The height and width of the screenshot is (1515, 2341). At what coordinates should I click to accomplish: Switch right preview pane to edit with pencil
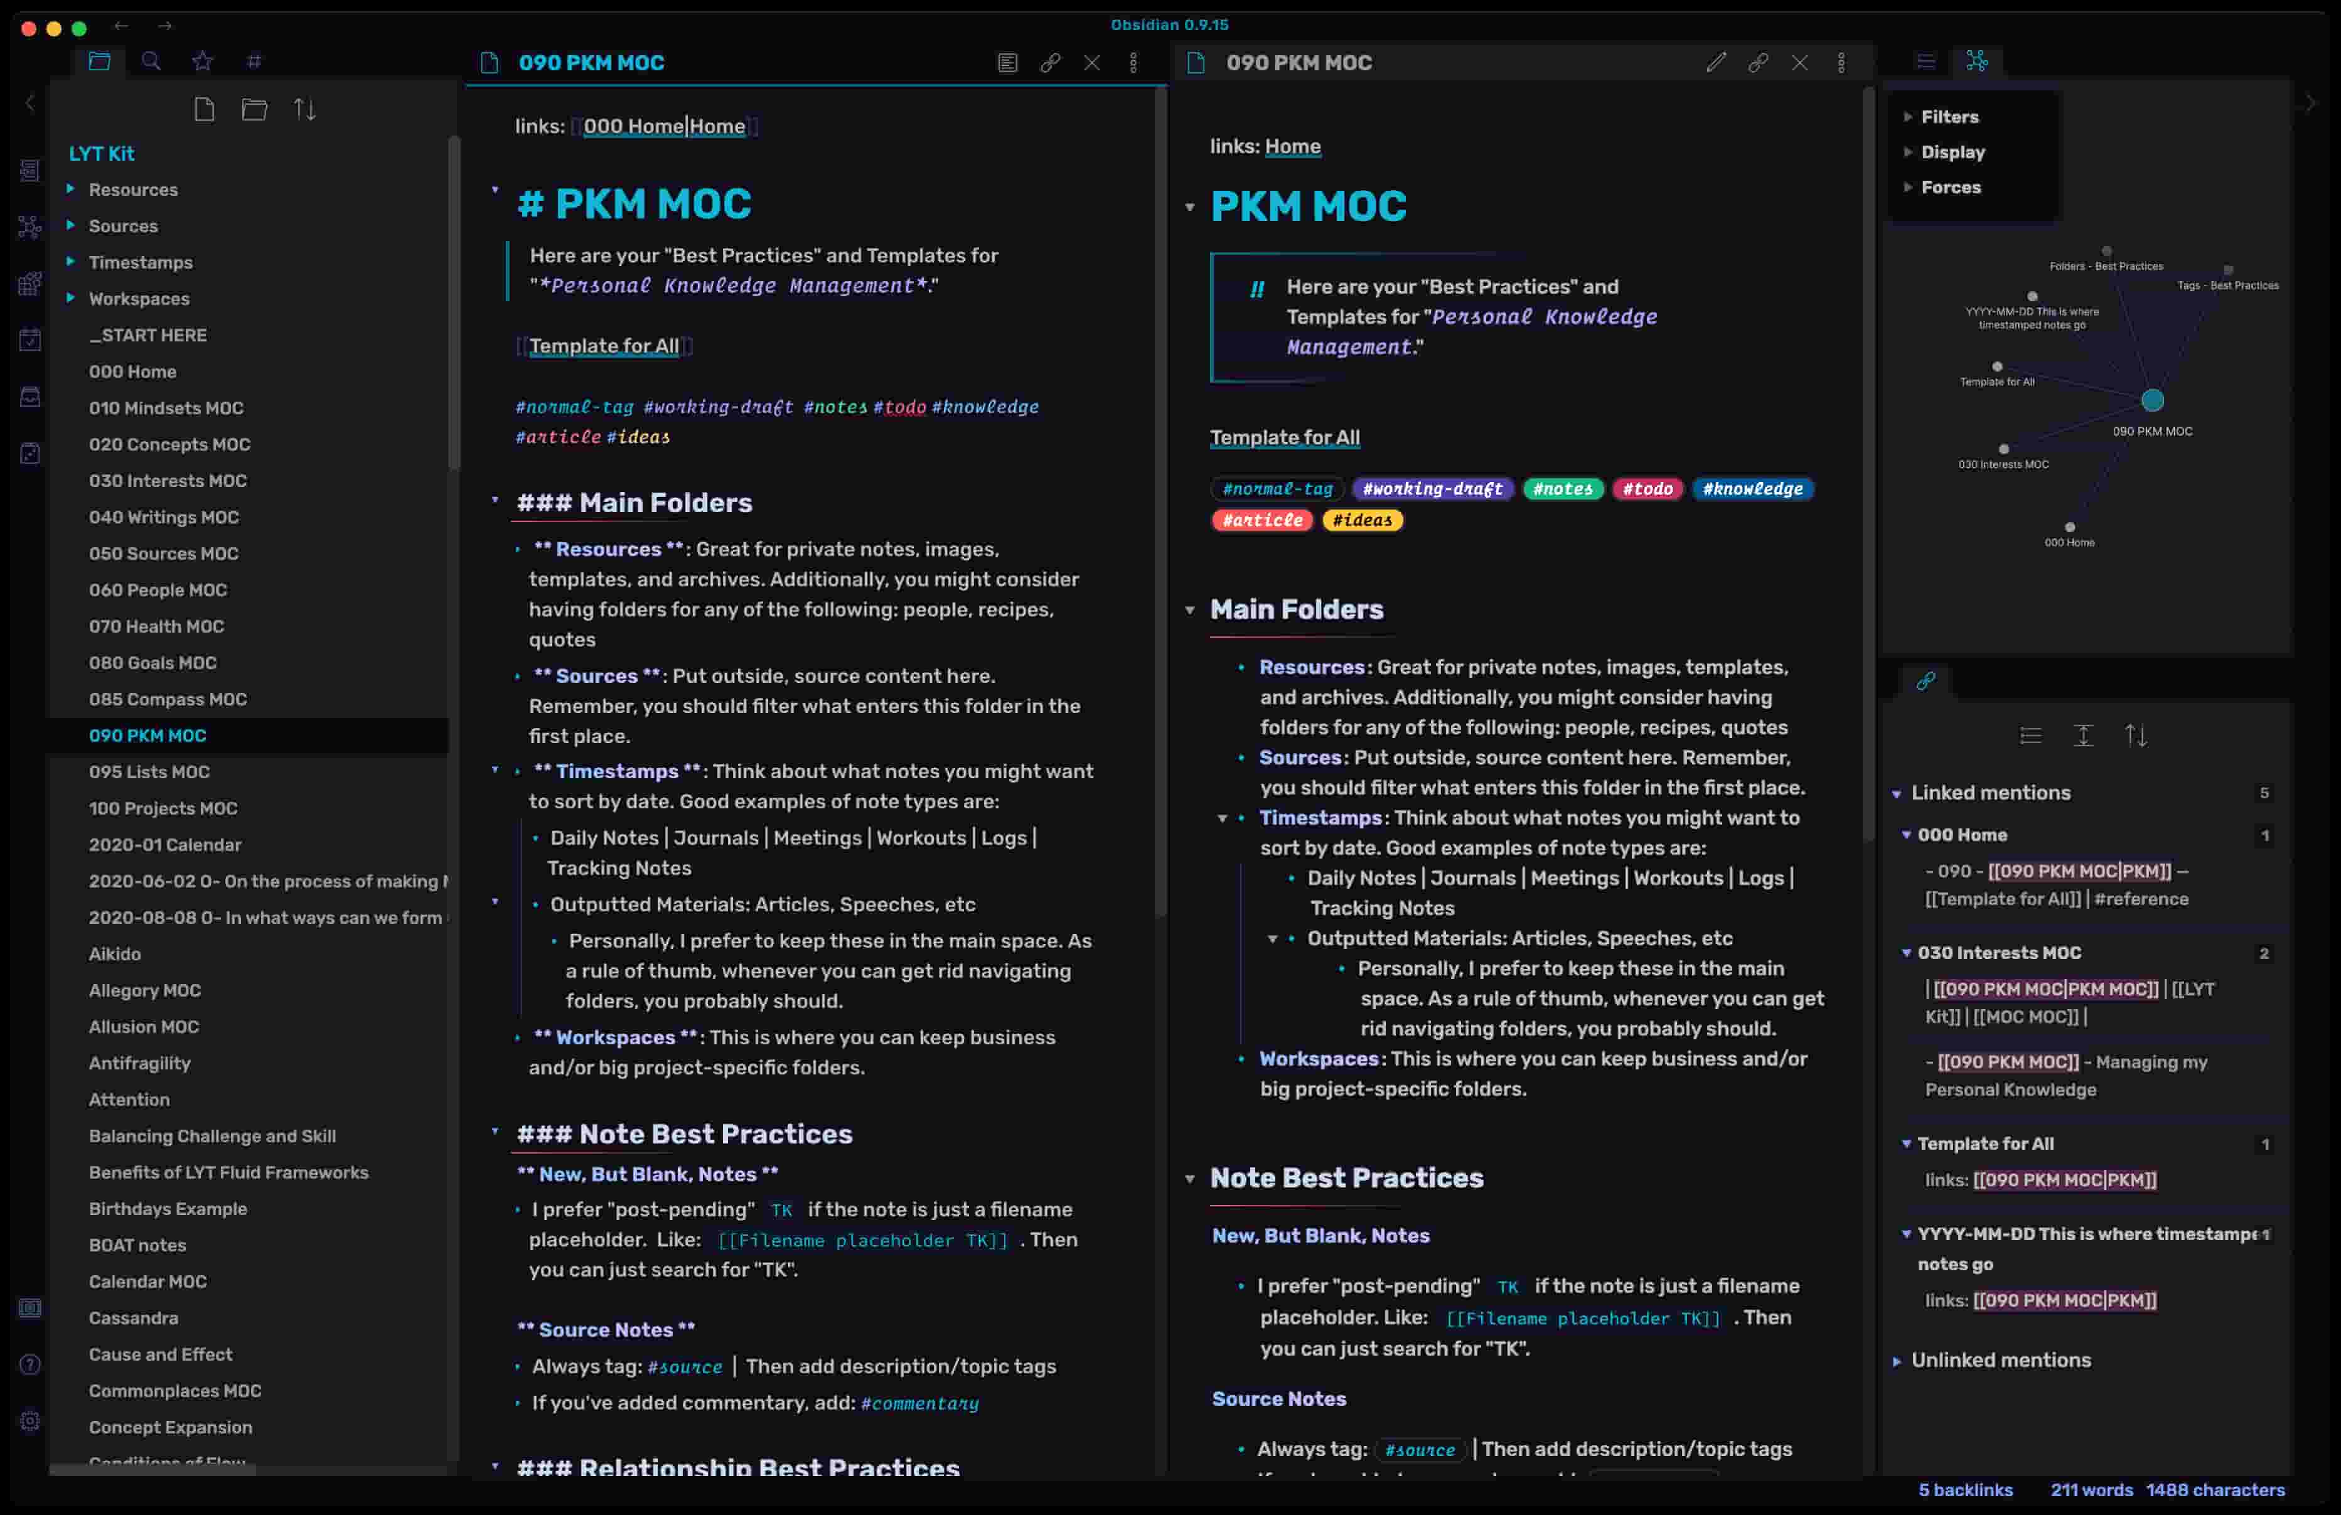1717,63
